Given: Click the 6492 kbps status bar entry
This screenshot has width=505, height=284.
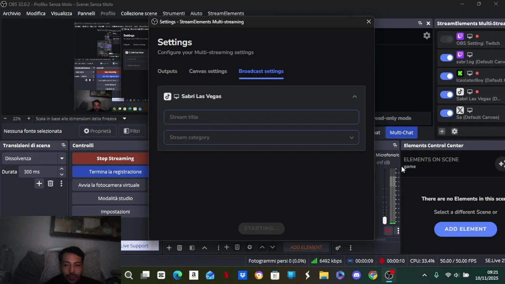Looking at the screenshot, I should coord(326,261).
